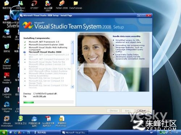Open the 我的文档 folder icon on desktop

[x=7, y=5]
